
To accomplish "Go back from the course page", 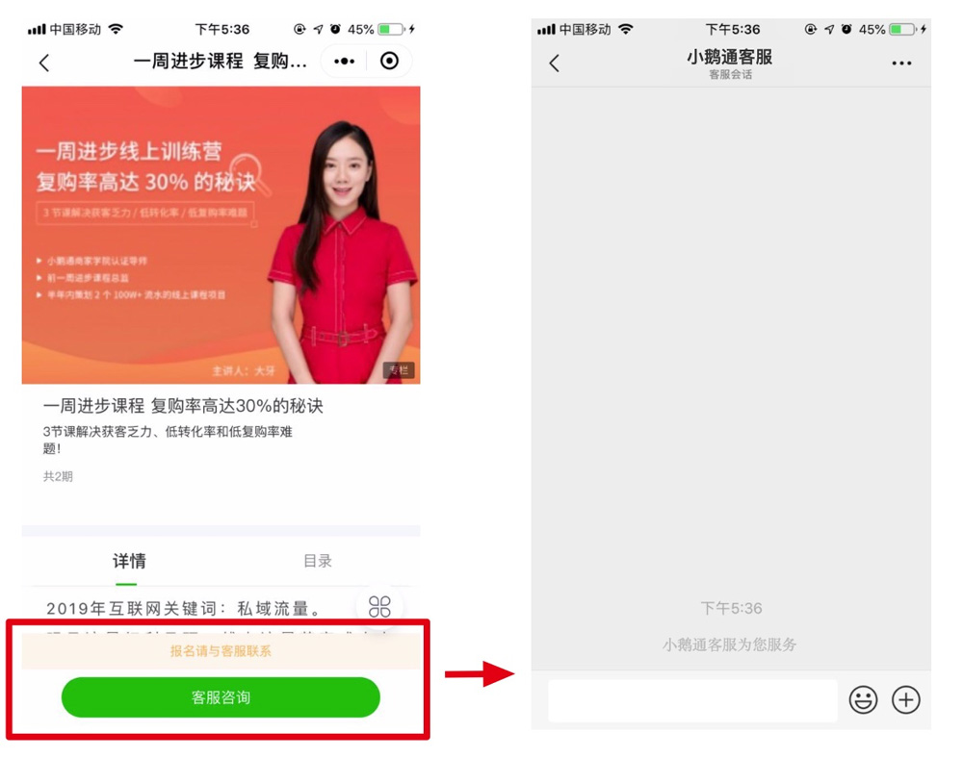I will [x=44, y=63].
